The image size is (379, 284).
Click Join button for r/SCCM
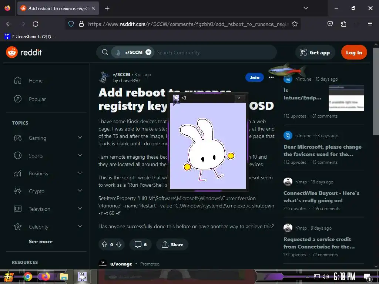coord(254,77)
